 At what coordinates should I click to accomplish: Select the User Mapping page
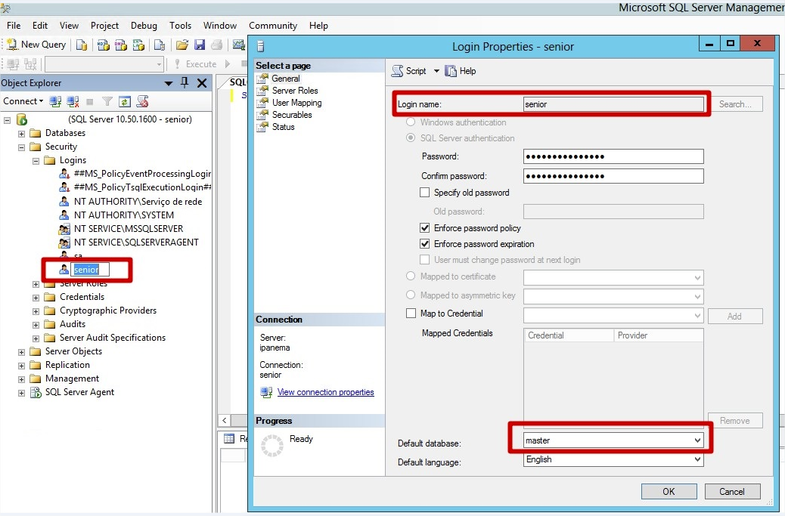click(x=296, y=103)
